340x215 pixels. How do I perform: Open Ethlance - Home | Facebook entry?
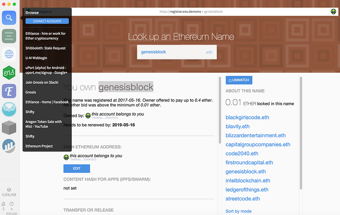tap(47, 102)
